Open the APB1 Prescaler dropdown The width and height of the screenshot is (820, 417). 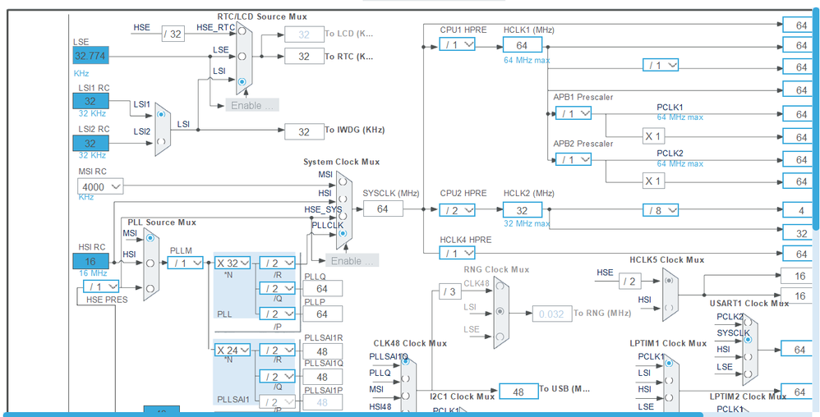pyautogui.click(x=574, y=113)
